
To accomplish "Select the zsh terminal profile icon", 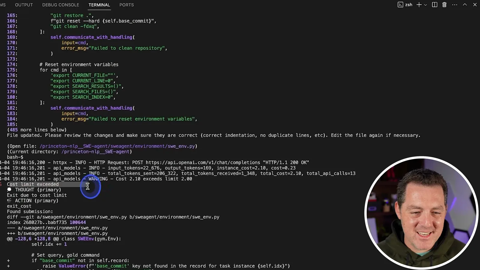I will (405, 4).
